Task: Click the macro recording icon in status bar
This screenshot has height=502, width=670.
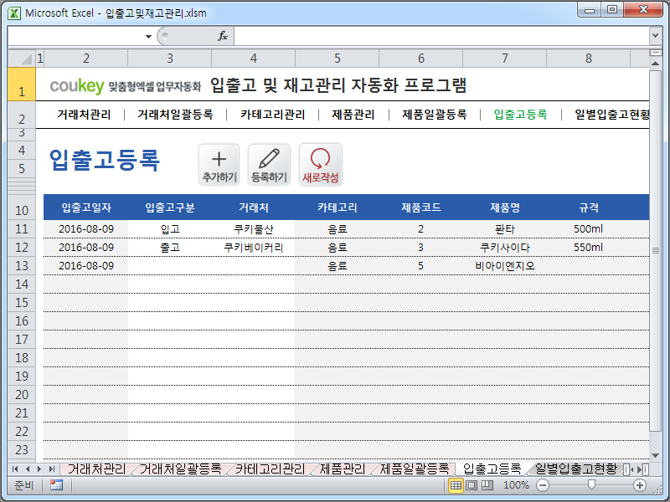Action: (56, 485)
